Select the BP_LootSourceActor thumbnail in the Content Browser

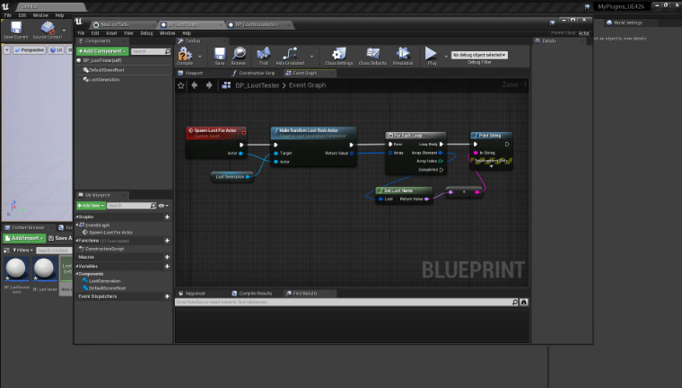[x=16, y=269]
